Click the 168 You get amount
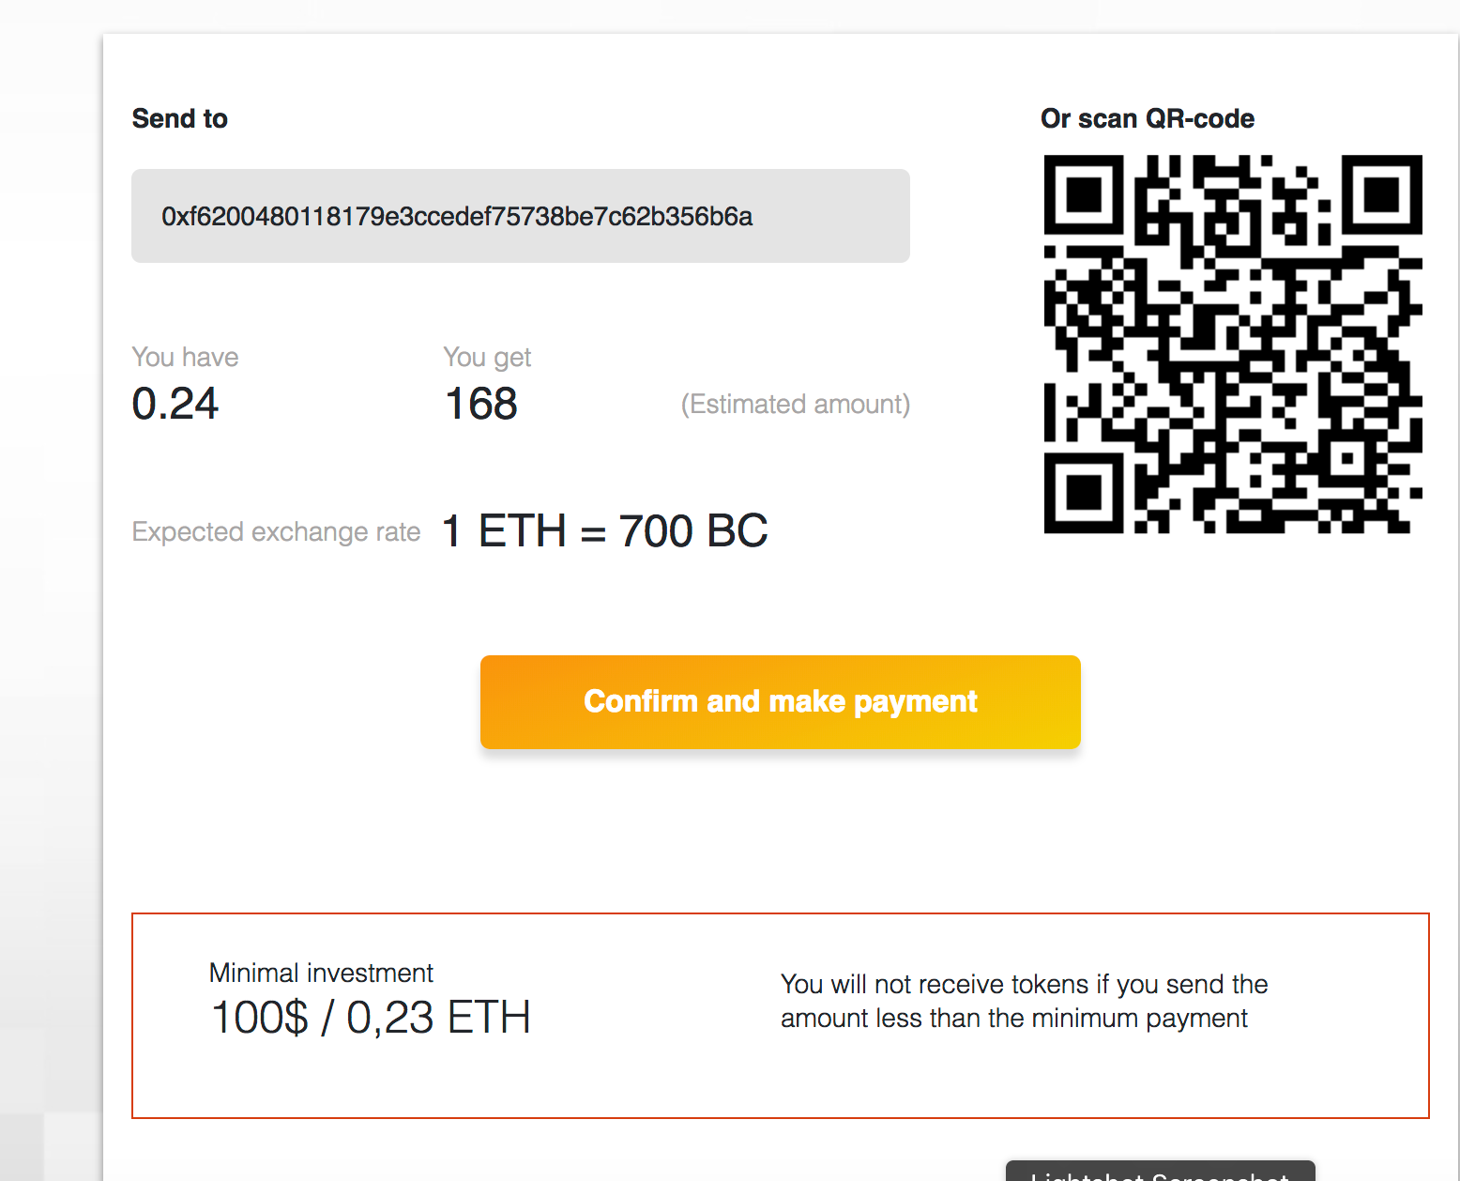Screen dimensions: 1460x1181 pyautogui.click(x=480, y=404)
